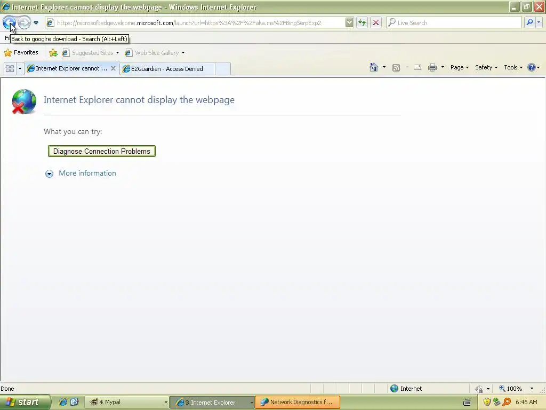Expand the address bar history dropdown
The height and width of the screenshot is (410, 546).
pyautogui.click(x=349, y=22)
